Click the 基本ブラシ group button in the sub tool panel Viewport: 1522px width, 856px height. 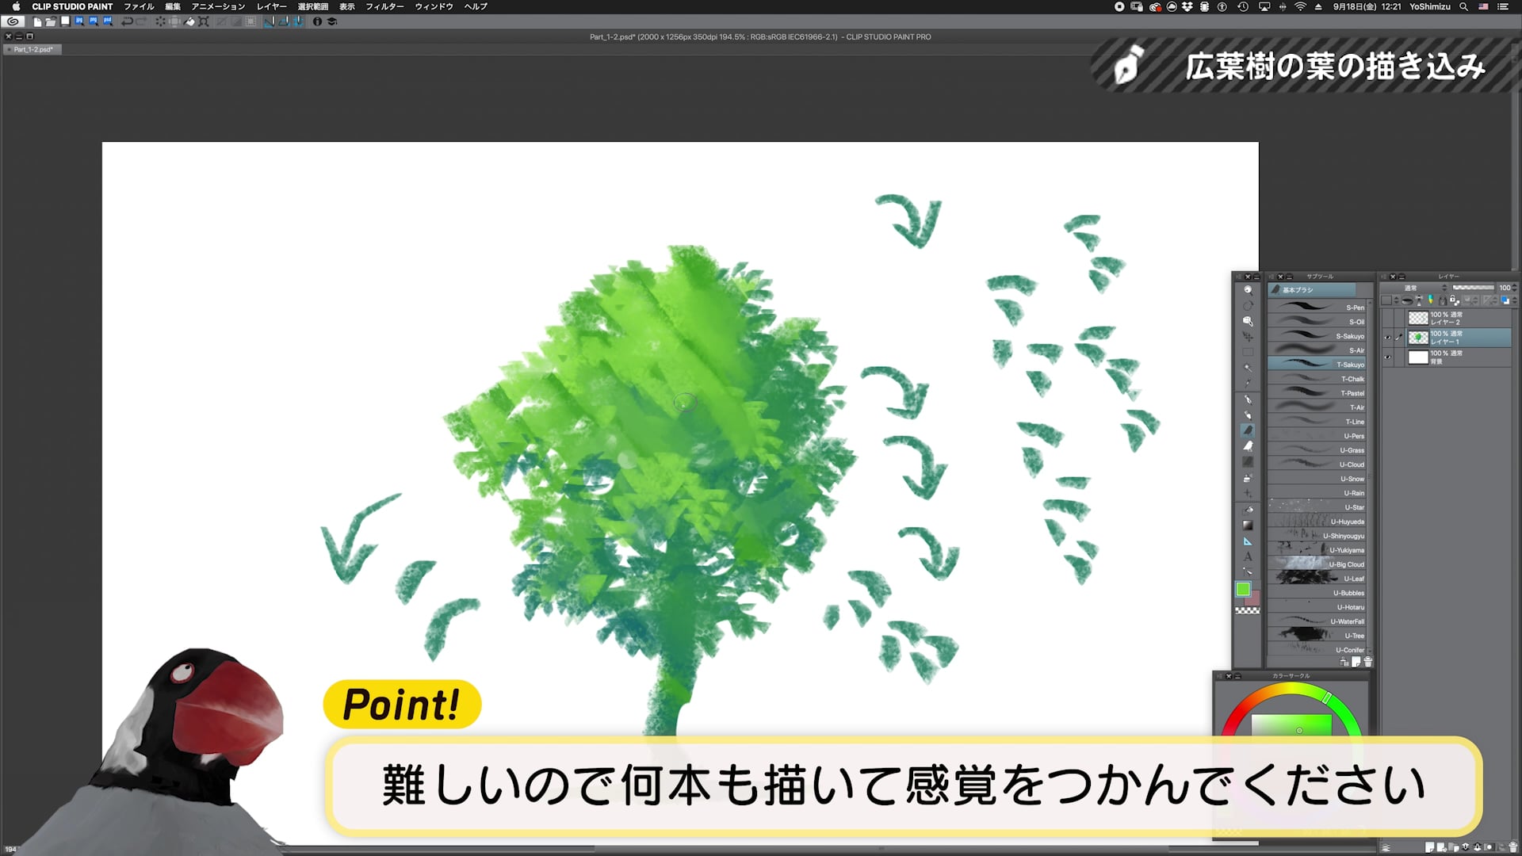tap(1316, 290)
